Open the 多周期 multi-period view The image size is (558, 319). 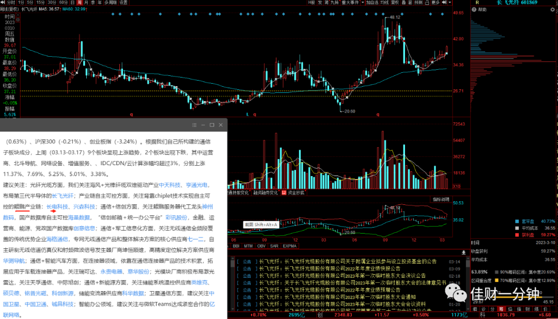pyautogui.click(x=111, y=2)
